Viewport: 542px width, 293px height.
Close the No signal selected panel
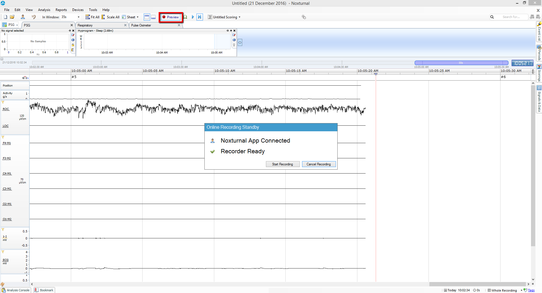pos(73,30)
